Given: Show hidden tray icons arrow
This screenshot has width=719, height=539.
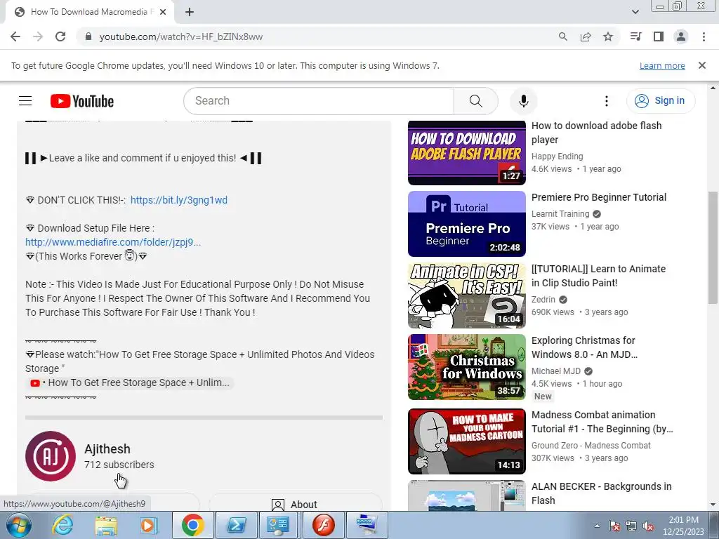Looking at the screenshot, I should tap(597, 526).
